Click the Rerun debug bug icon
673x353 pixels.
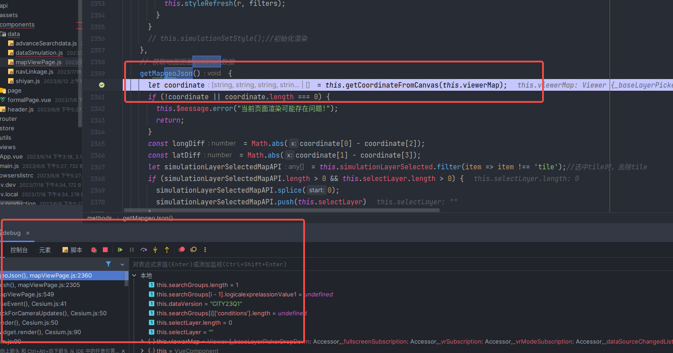94,250
